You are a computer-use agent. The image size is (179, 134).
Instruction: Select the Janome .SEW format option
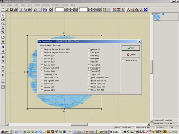(x=42, y=90)
